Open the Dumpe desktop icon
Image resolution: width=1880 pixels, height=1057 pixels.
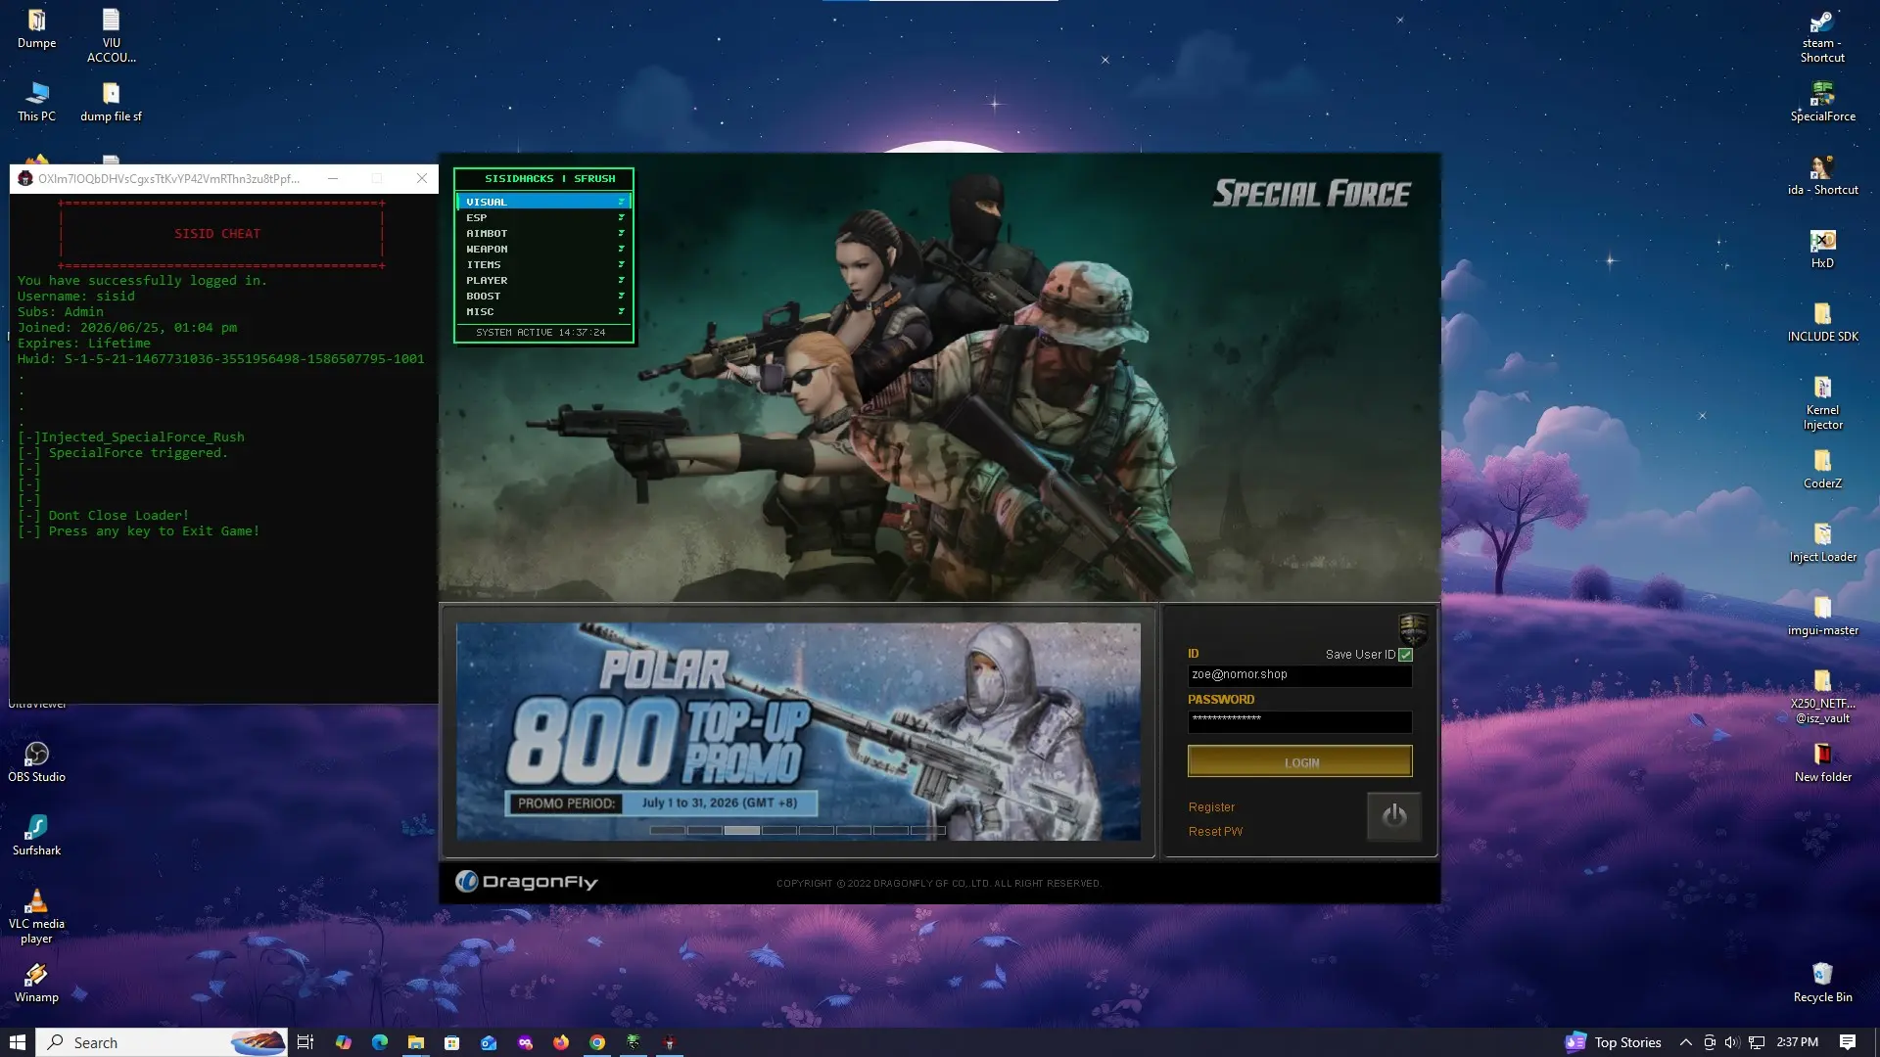click(x=36, y=28)
